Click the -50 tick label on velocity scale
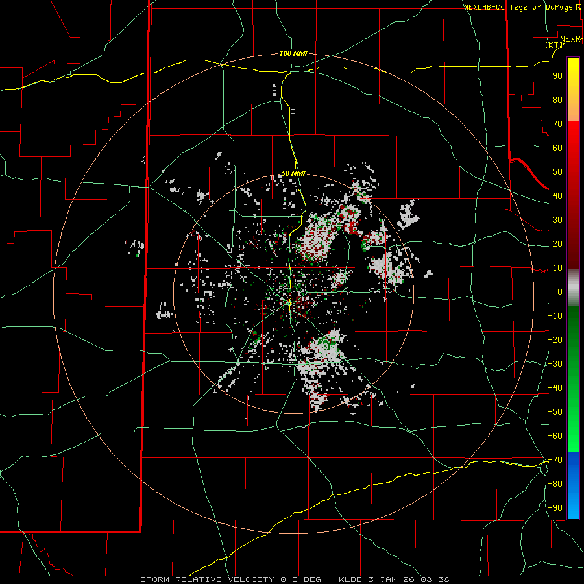584x584 pixels. 555,412
